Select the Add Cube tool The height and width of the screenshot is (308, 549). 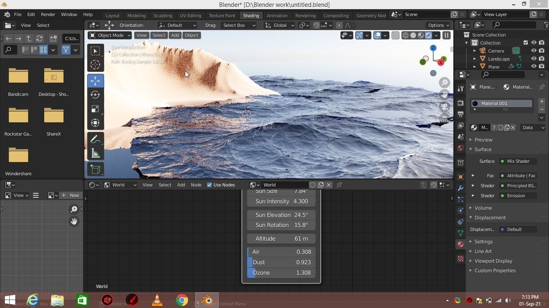tap(95, 169)
